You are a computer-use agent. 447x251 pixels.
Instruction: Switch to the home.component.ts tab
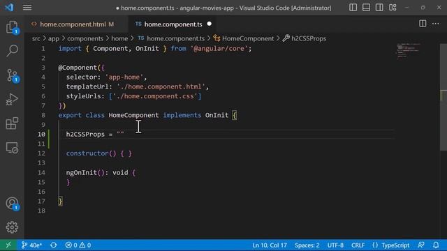point(173,24)
